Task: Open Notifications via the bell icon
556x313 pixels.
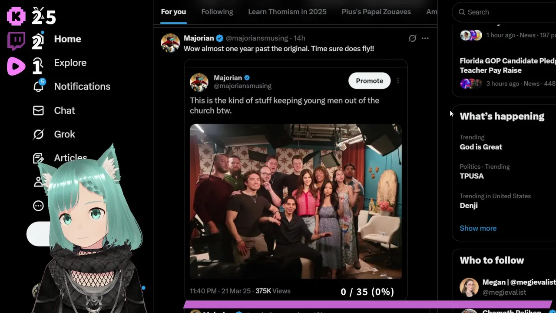Action: 39,86
